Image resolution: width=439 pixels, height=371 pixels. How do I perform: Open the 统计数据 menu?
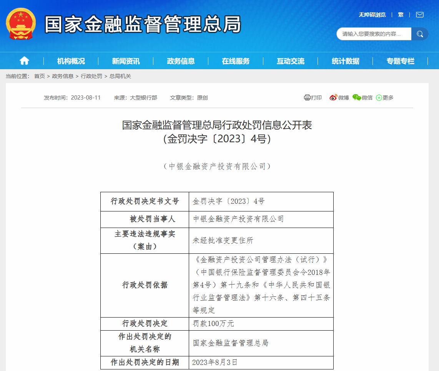click(x=345, y=61)
